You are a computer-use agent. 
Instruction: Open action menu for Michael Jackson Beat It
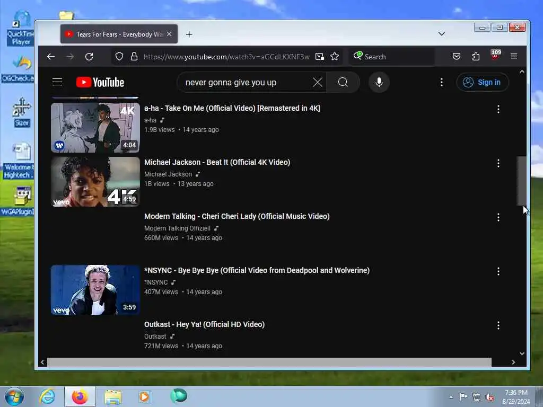click(498, 163)
